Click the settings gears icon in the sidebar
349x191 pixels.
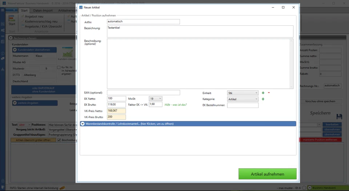[3, 30]
